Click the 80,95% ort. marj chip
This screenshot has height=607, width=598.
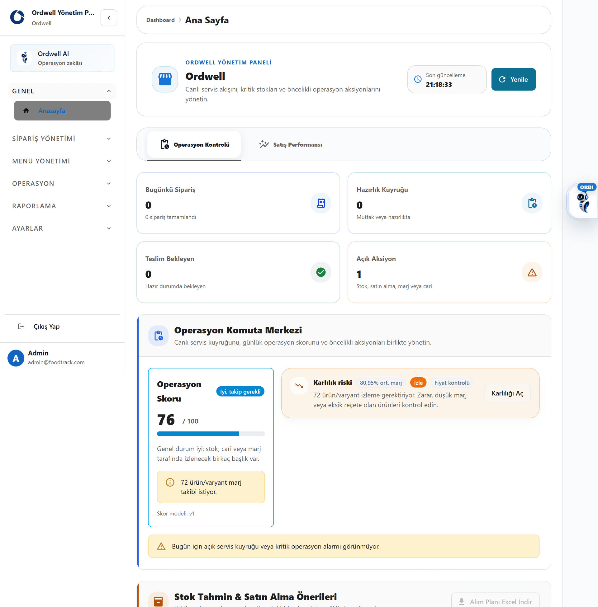pyautogui.click(x=381, y=383)
